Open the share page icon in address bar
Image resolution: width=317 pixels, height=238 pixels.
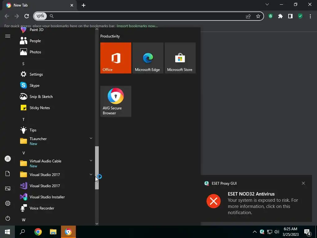[x=248, y=16]
